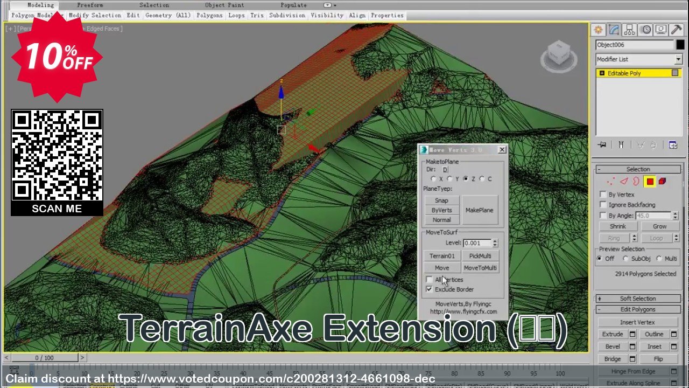Open the Utilities hammer panel tab
689x388 pixels.
676,30
